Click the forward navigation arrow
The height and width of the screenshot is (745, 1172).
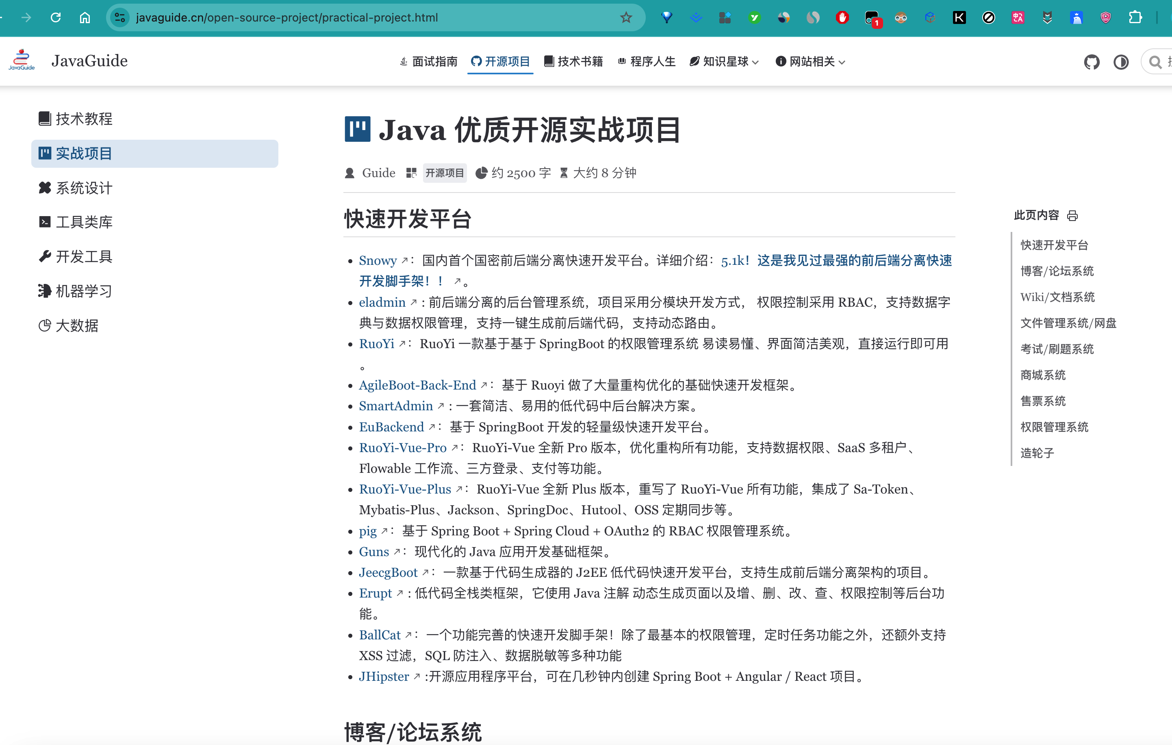point(26,17)
